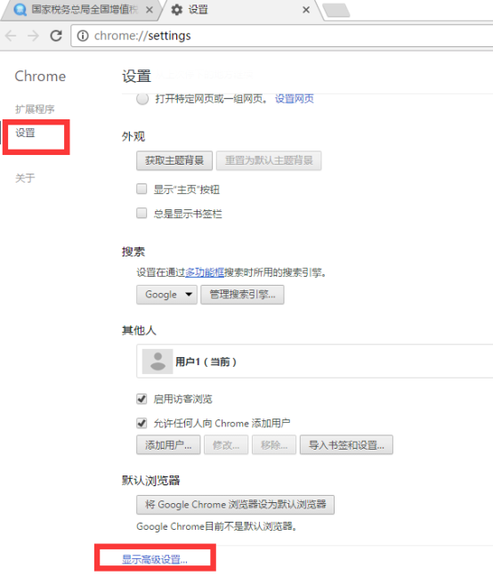Reload the page with the refresh icon
493x577 pixels.
[56, 36]
